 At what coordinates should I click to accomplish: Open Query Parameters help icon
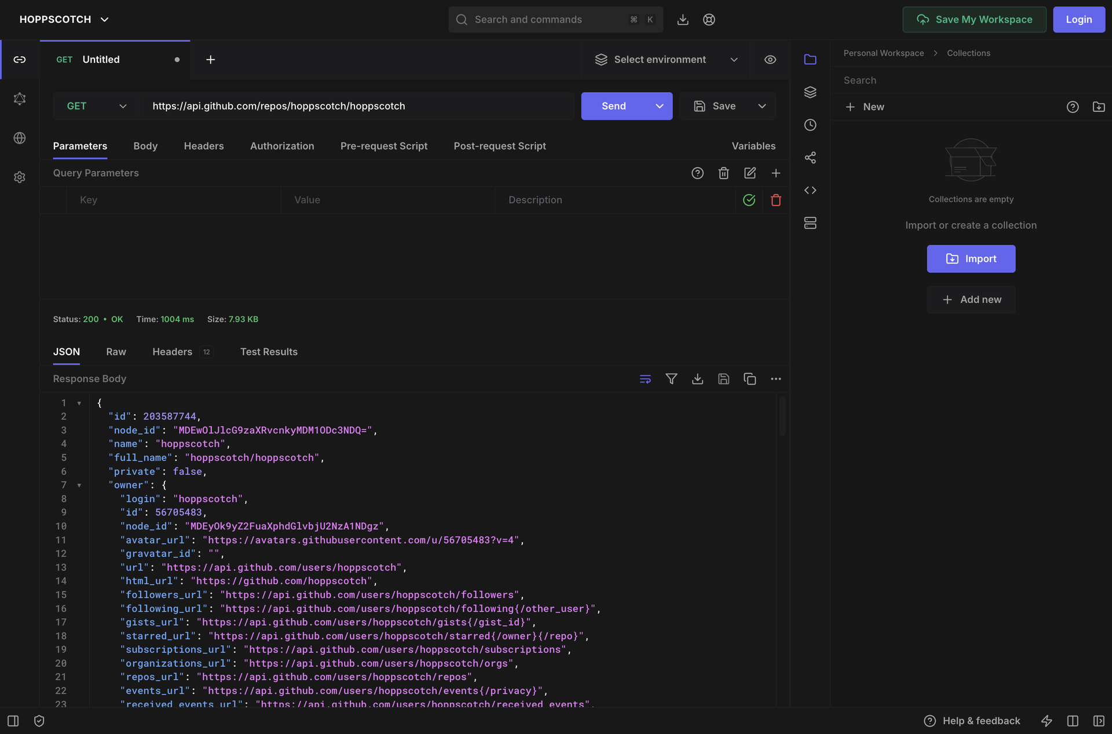[x=697, y=173]
